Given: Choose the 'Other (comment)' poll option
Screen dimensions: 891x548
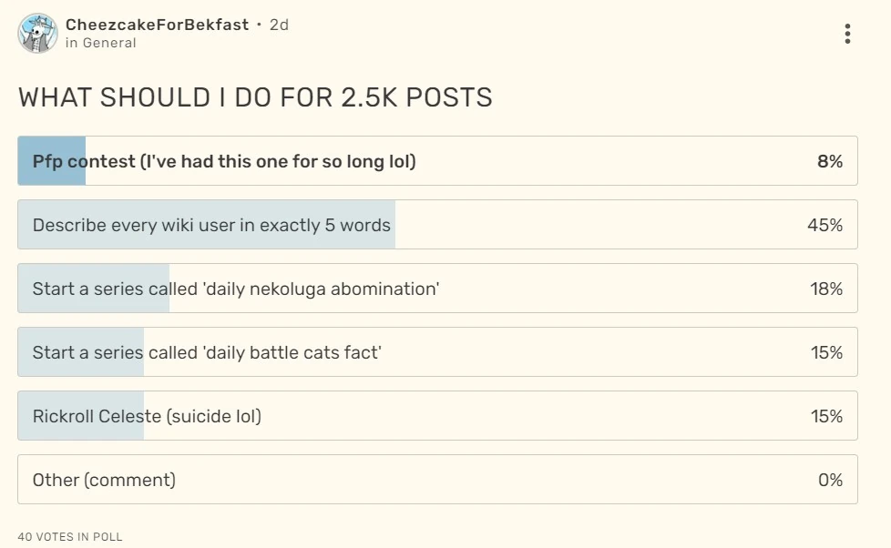Looking at the screenshot, I should coord(437,480).
